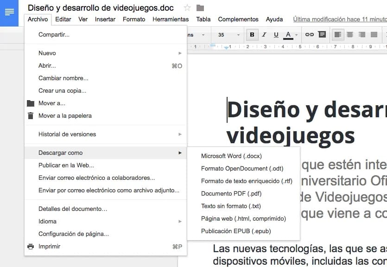Choose Crear una copia...

(106, 90)
